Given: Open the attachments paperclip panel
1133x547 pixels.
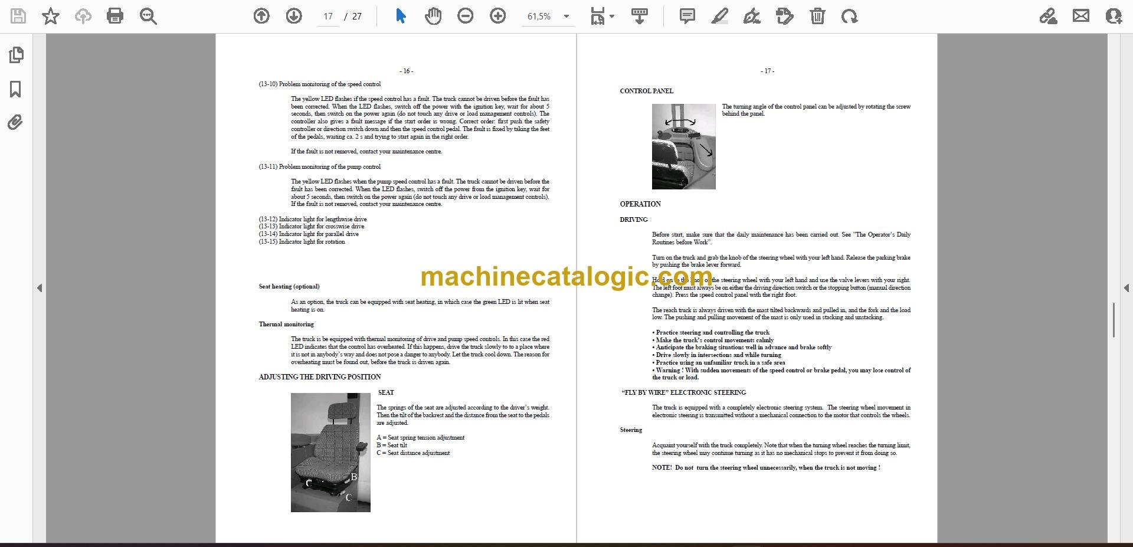Looking at the screenshot, I should click(x=15, y=123).
